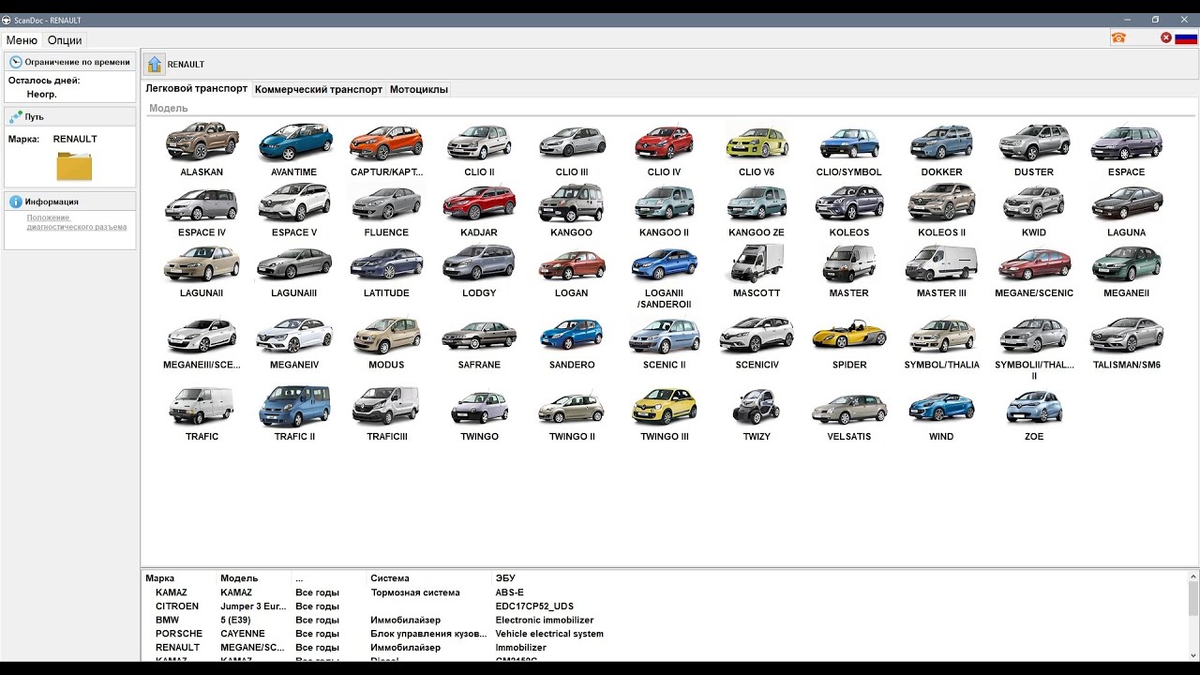Choose the LODGY model icon
Viewport: 1200px width, 675px height.
tap(479, 263)
